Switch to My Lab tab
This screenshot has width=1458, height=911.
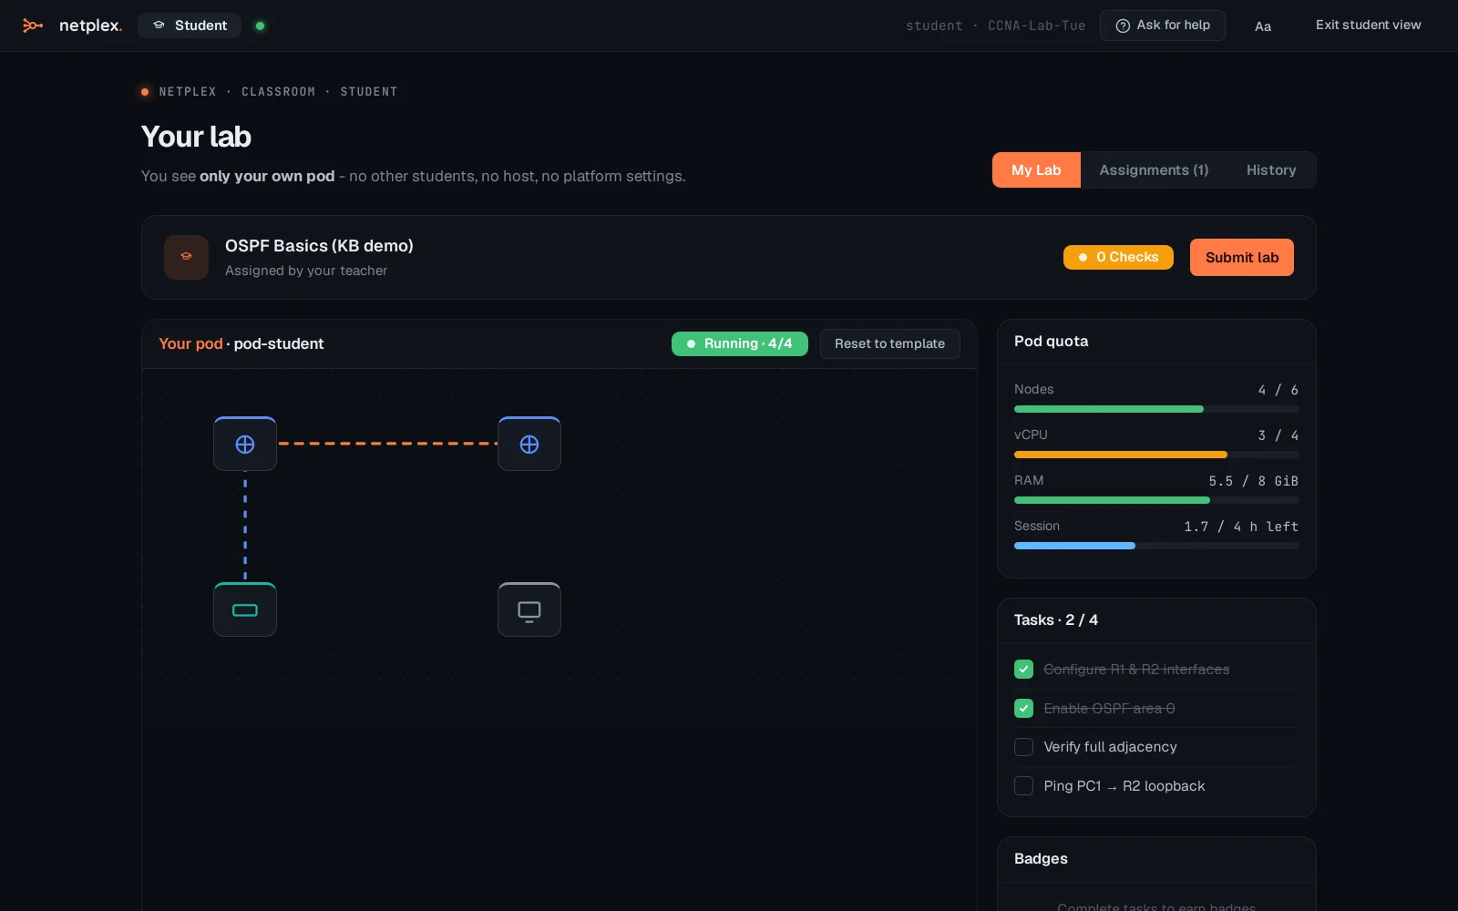click(1036, 170)
